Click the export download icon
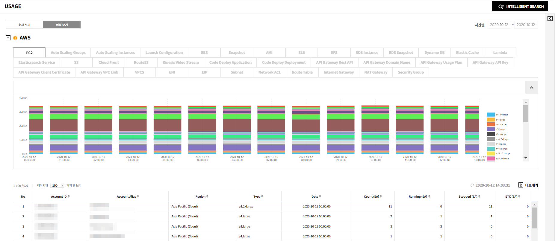The image size is (555, 241). tap(521, 185)
